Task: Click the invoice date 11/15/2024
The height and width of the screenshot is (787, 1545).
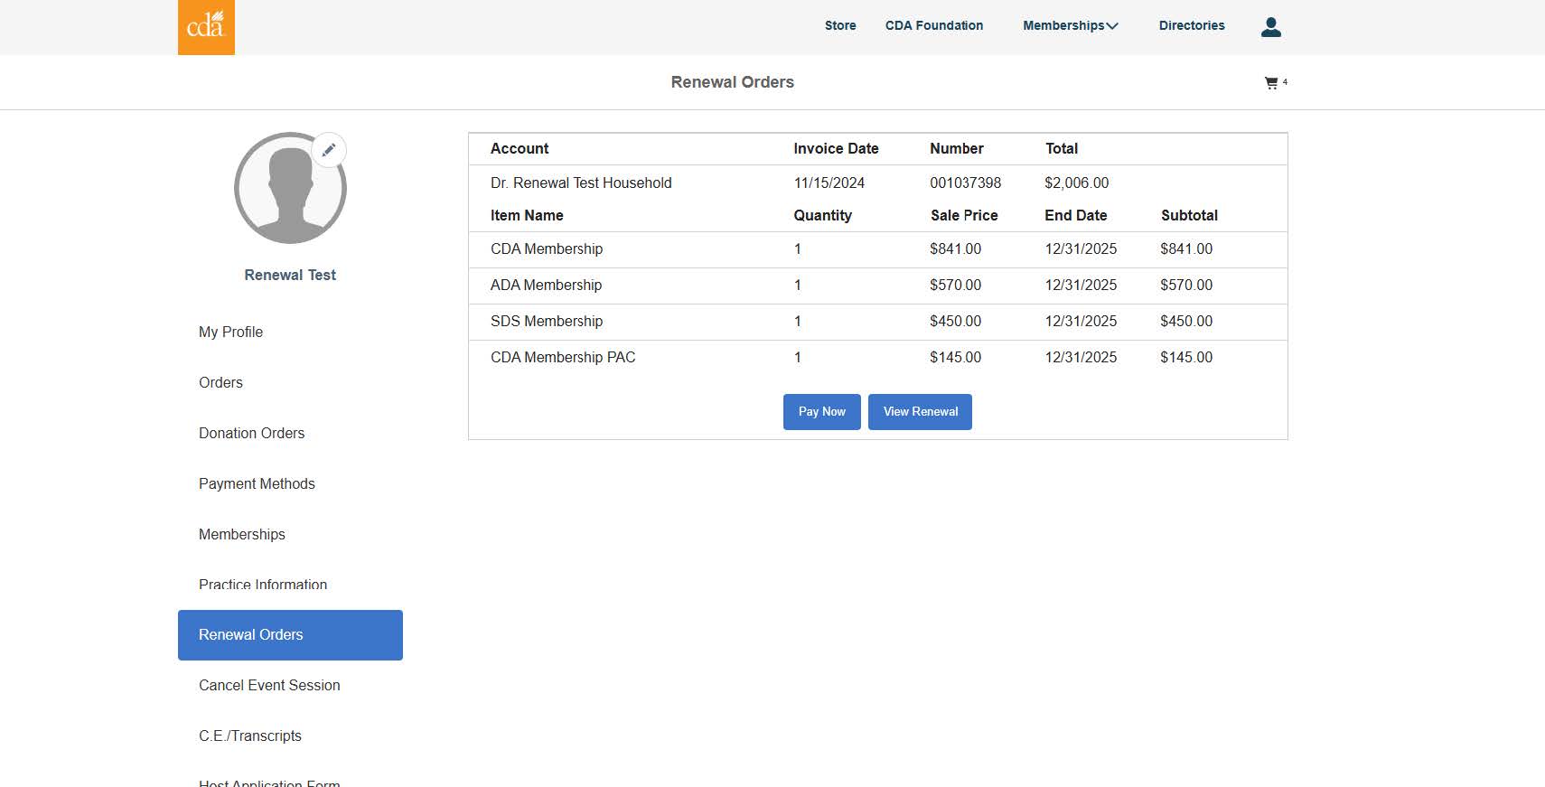Action: point(829,183)
